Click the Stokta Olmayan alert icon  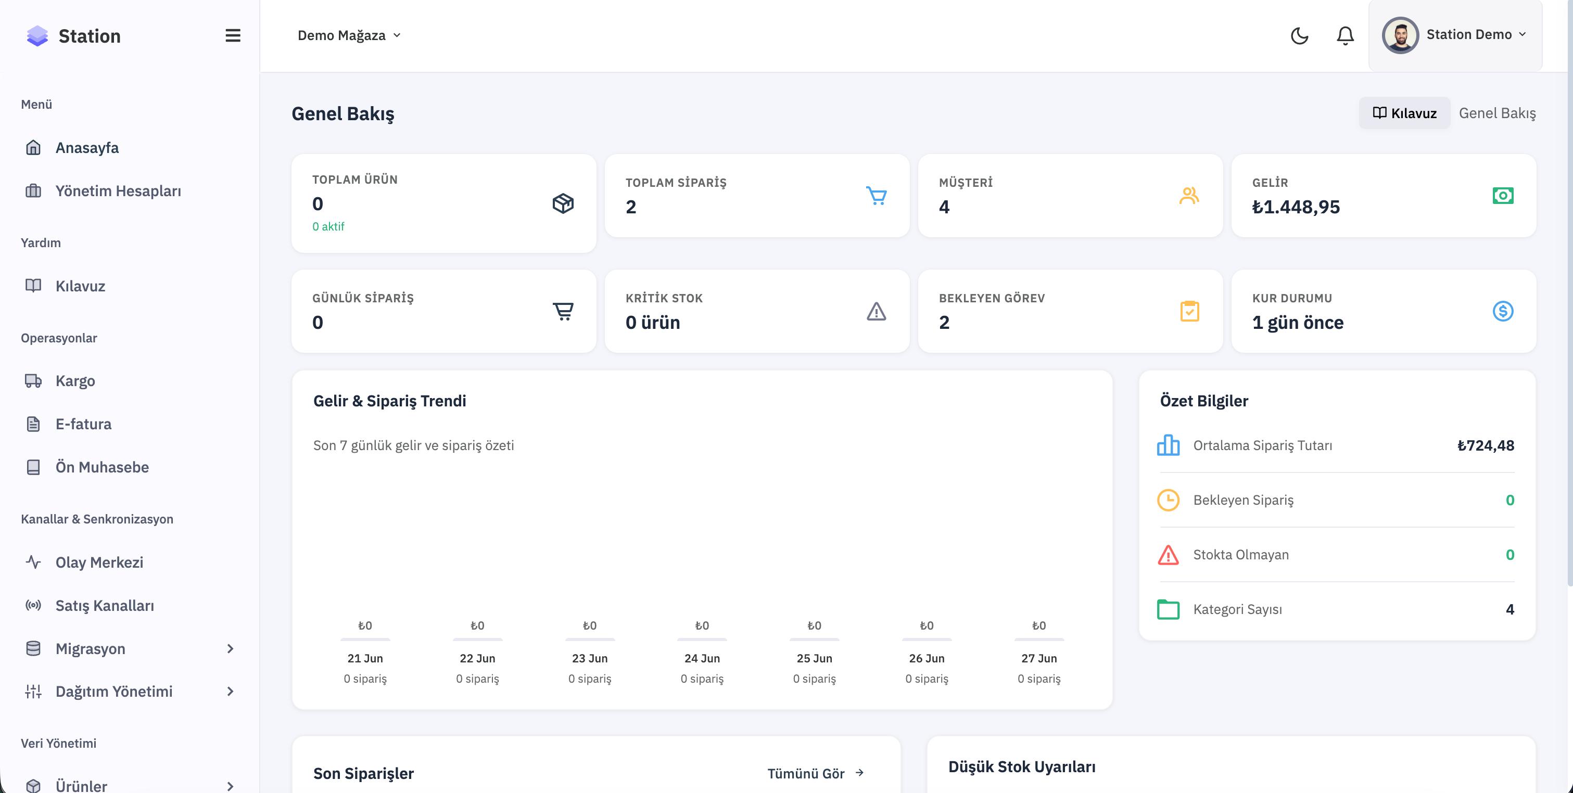click(x=1168, y=555)
